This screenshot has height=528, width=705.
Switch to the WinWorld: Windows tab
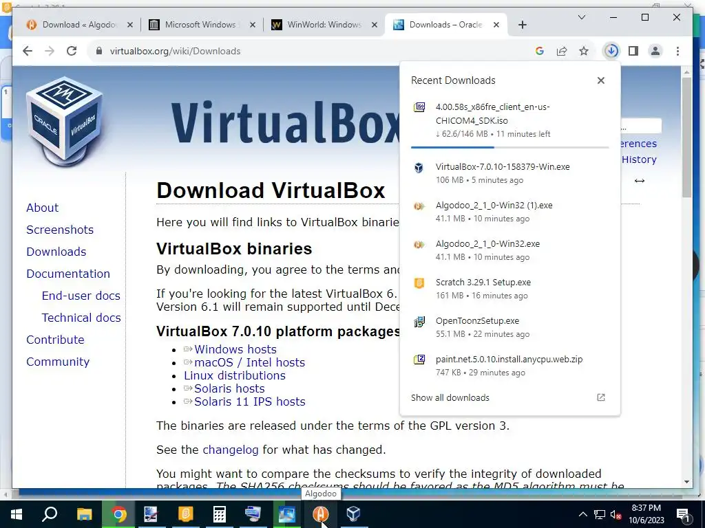324,25
